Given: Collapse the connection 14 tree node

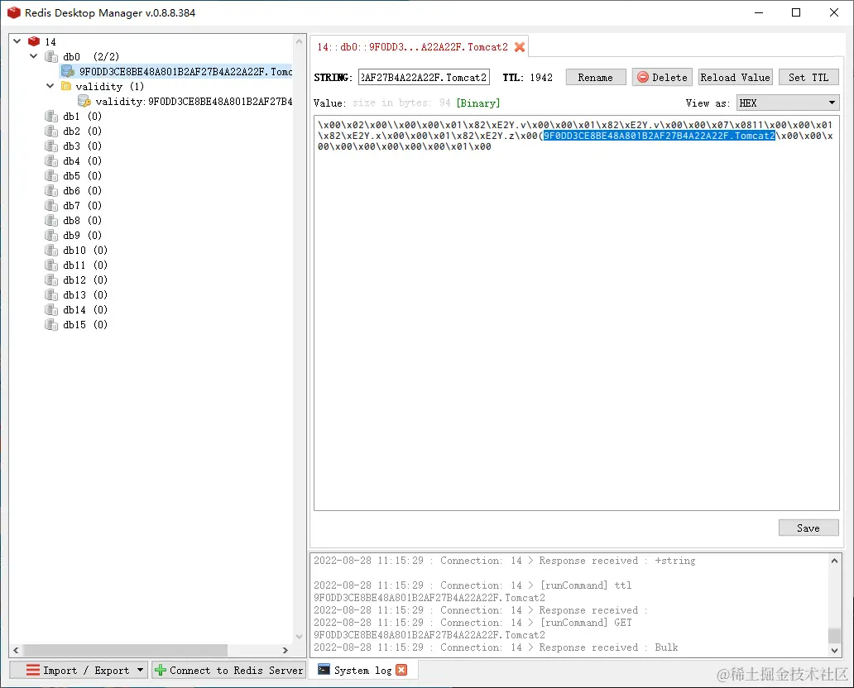Looking at the screenshot, I should pos(17,41).
